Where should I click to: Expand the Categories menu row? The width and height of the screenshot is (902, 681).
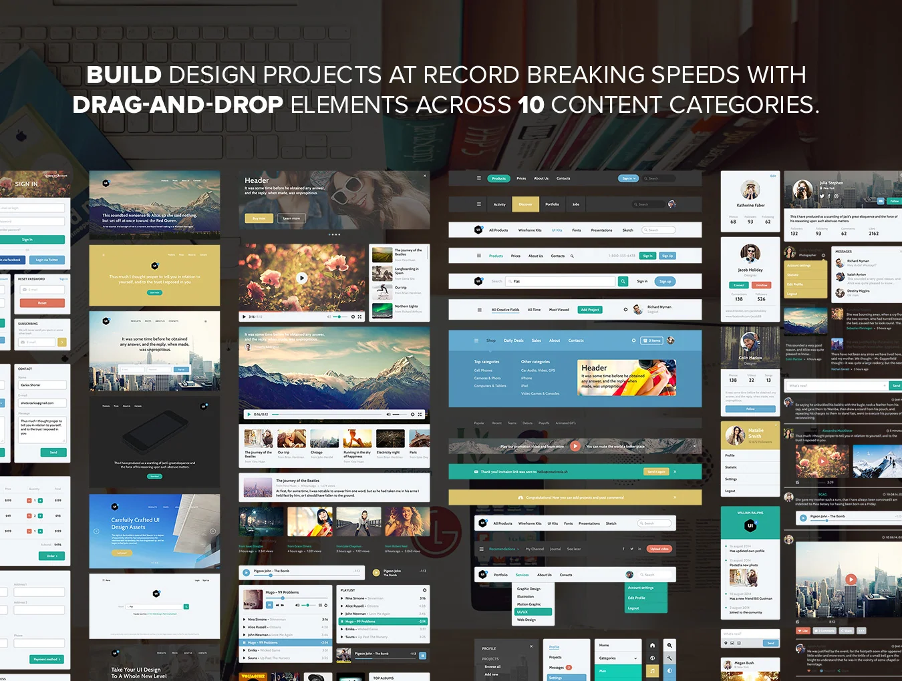pos(618,658)
